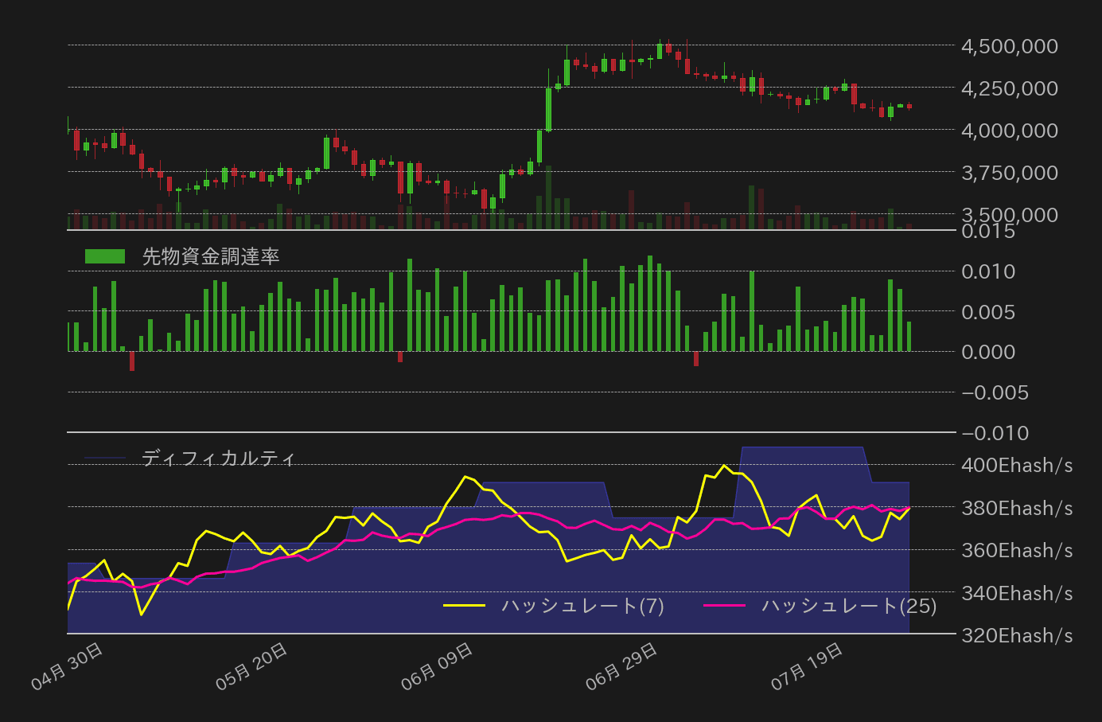Click the magenta line marker for ハッシュレート(25)

pos(724,606)
